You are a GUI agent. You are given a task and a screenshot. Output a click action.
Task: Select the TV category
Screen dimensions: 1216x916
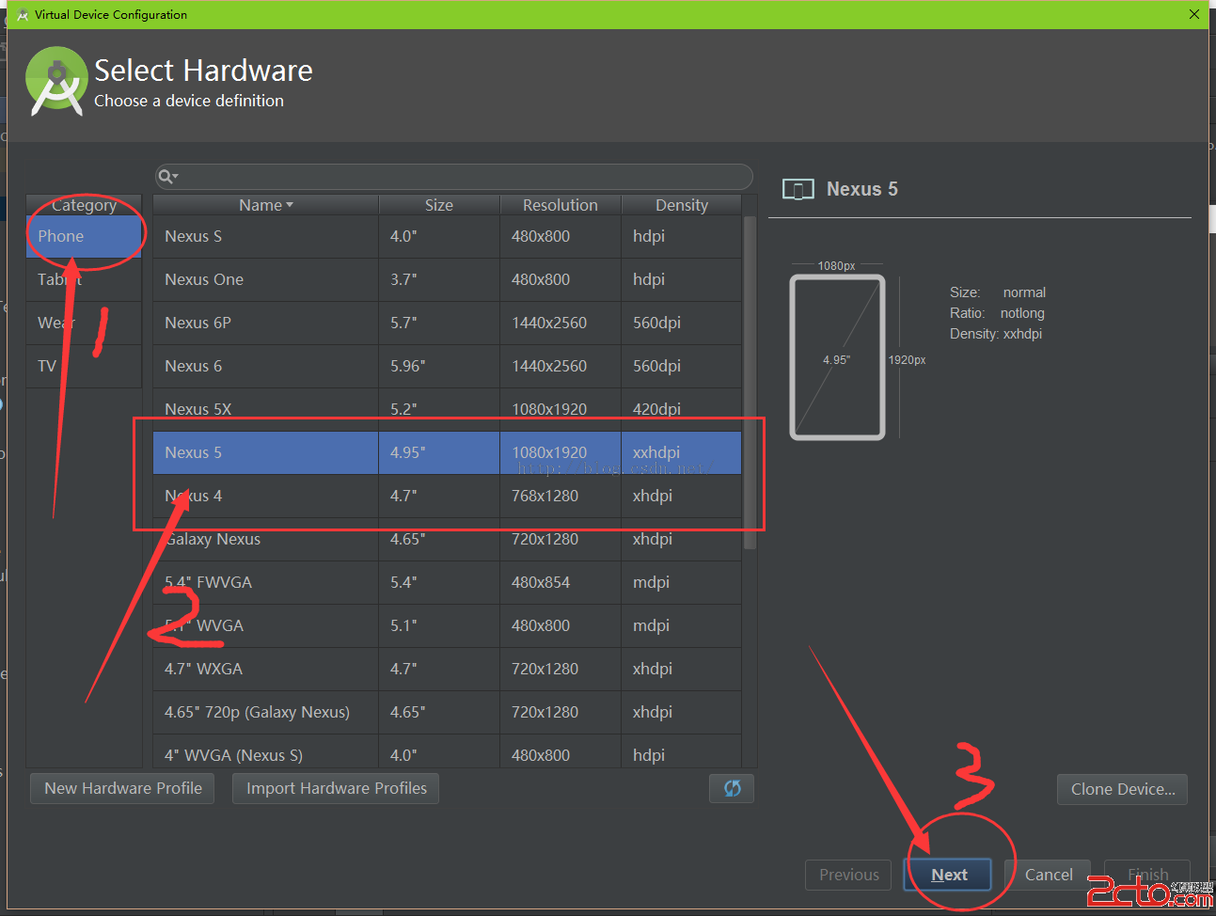[84, 366]
